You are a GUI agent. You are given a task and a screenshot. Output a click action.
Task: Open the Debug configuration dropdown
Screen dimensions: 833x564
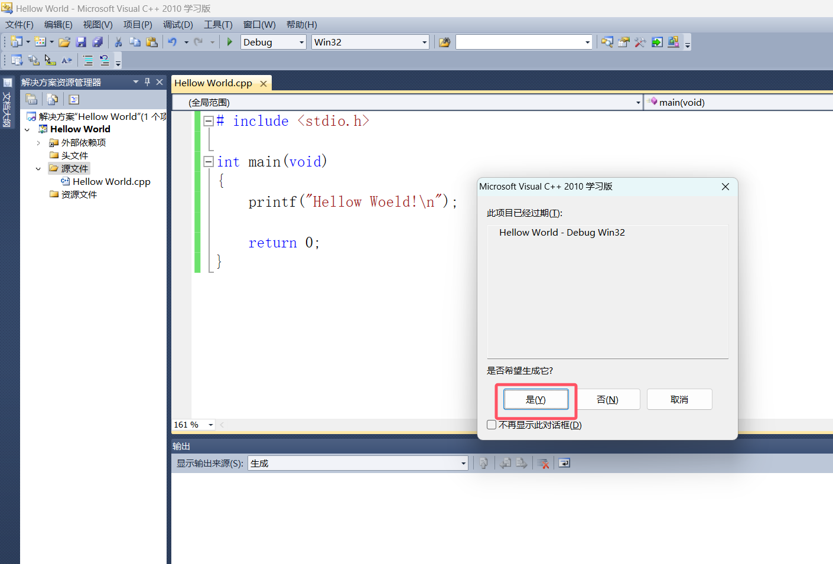coord(302,41)
